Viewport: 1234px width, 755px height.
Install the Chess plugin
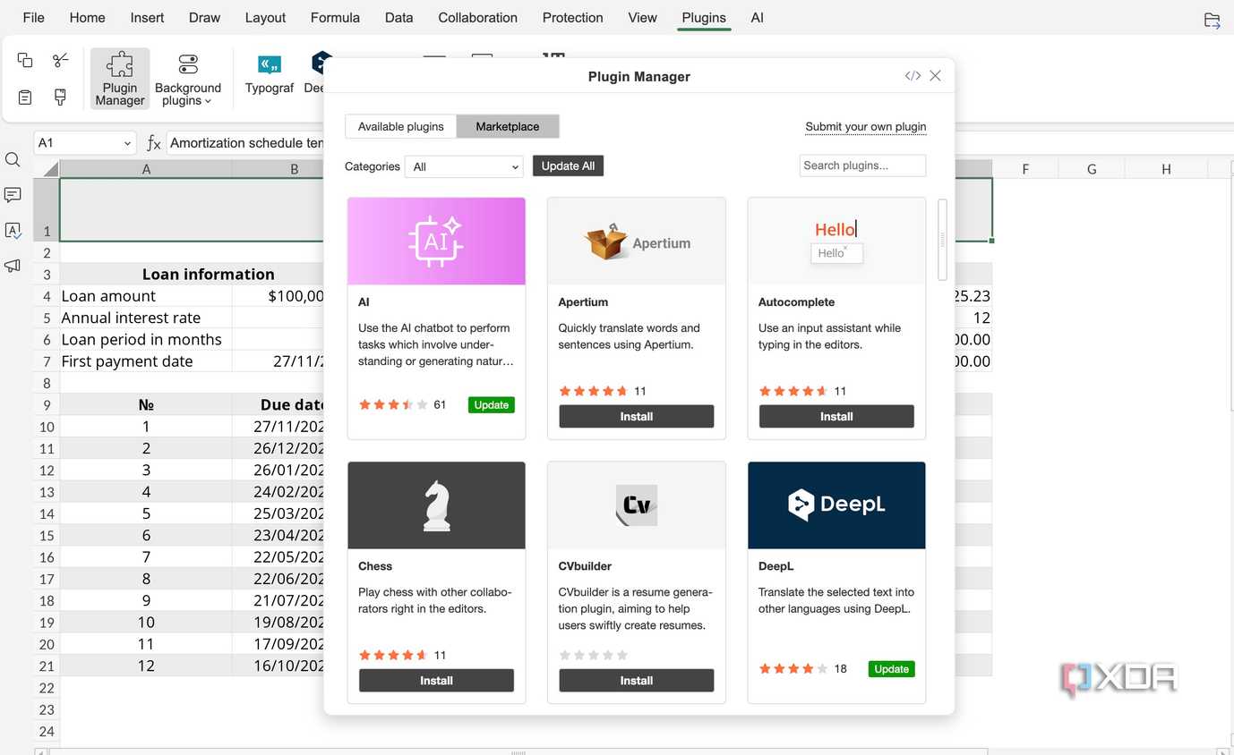click(436, 680)
